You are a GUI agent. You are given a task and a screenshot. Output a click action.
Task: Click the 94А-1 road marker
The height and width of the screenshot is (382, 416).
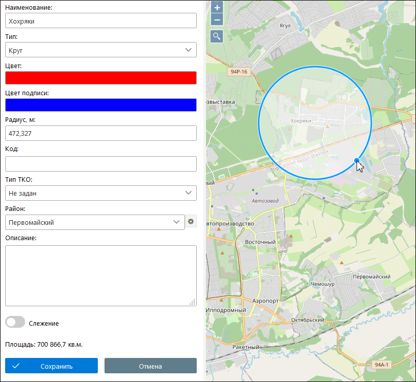tap(382, 365)
